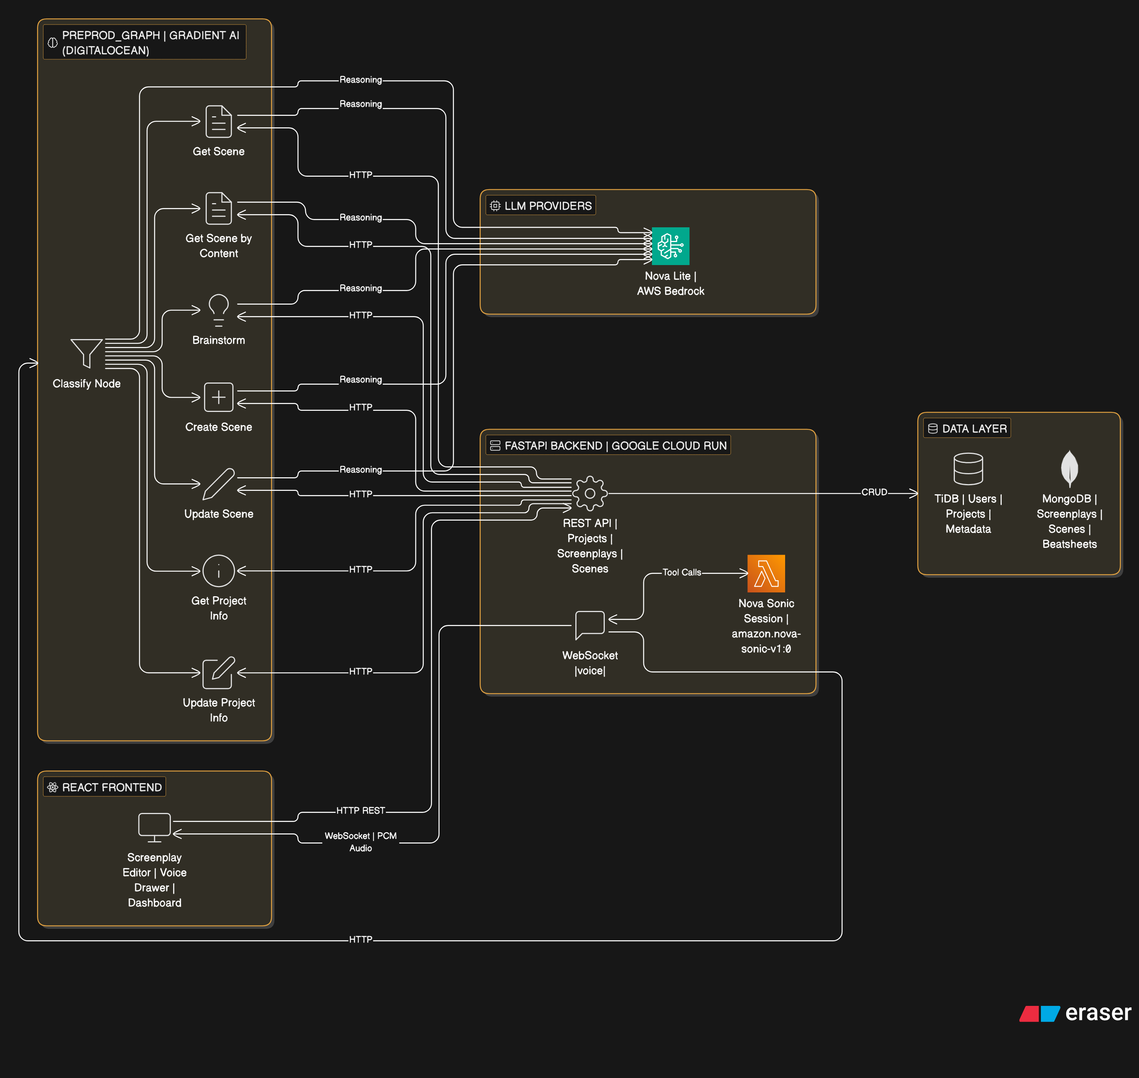Select the Nova Sonic Lambda icon
The width and height of the screenshot is (1139, 1078).
click(766, 573)
